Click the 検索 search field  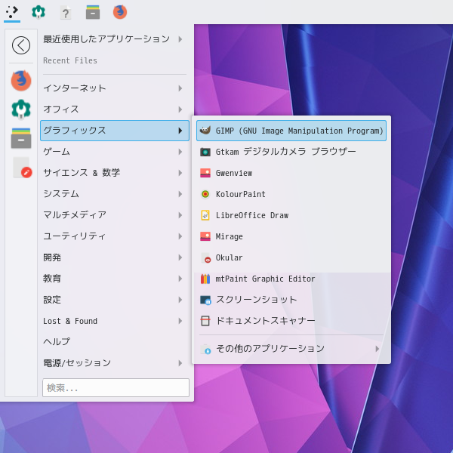(116, 388)
